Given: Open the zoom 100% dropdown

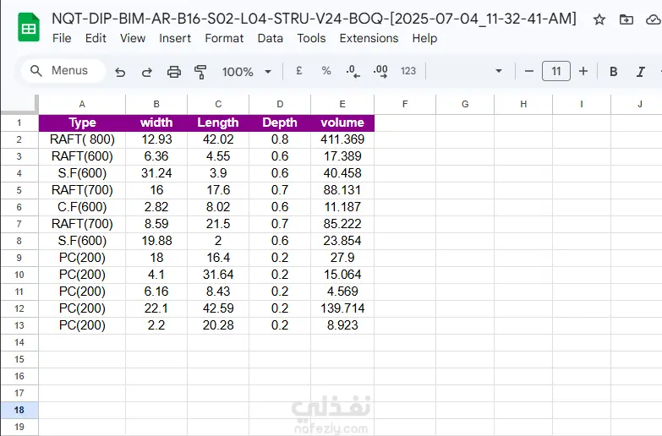Looking at the screenshot, I should [x=247, y=72].
